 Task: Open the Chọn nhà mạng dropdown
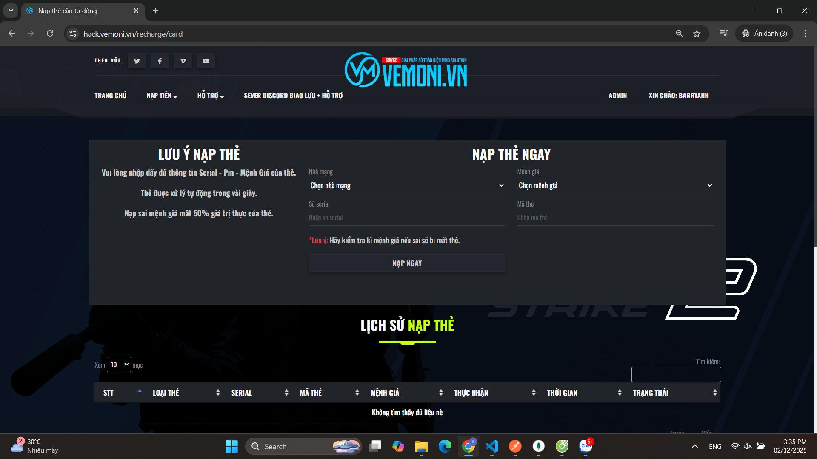[x=406, y=186]
